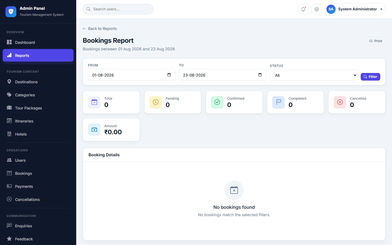
Task: Click 'No bookings match the selected filters.' text
Action: (234, 215)
